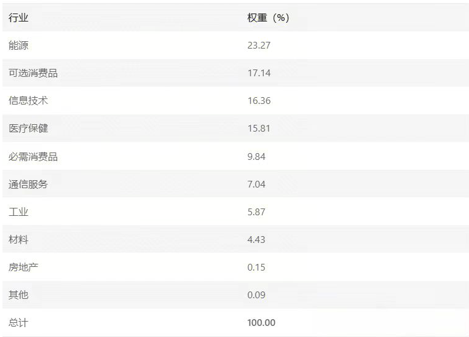
Task: Select the 17.14 weight value
Action: pos(259,73)
